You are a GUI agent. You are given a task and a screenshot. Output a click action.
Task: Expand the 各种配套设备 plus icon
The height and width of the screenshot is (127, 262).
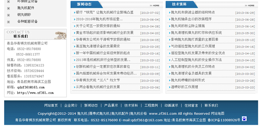pyautogui.click(x=8, y=22)
